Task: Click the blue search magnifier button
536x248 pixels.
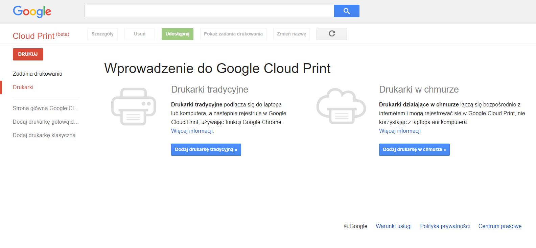Action: coord(347,11)
